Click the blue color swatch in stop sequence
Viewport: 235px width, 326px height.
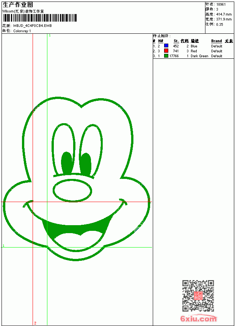pos(166,45)
